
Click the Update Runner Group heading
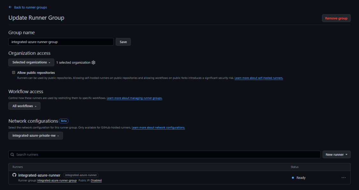[x=36, y=17]
